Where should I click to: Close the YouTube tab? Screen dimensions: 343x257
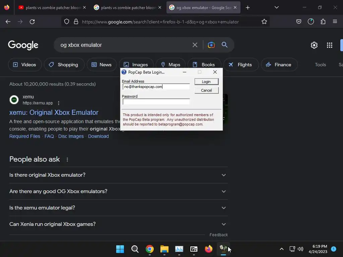pos(84,8)
